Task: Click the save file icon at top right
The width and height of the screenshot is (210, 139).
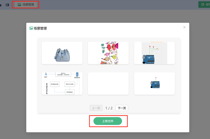Action: coord(203,5)
